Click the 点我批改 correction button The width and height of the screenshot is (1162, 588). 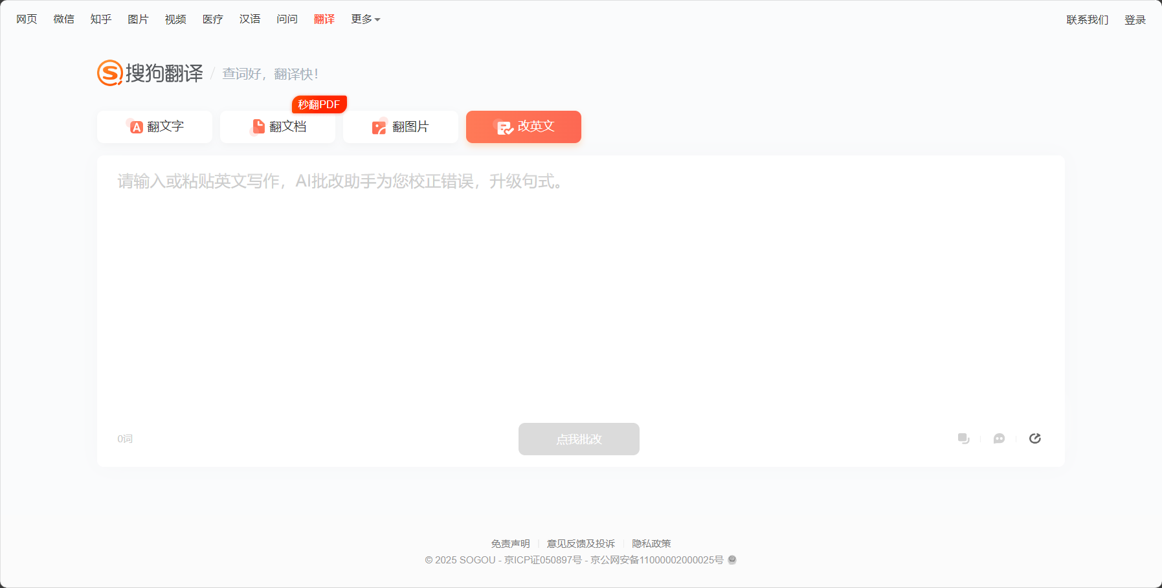click(579, 439)
